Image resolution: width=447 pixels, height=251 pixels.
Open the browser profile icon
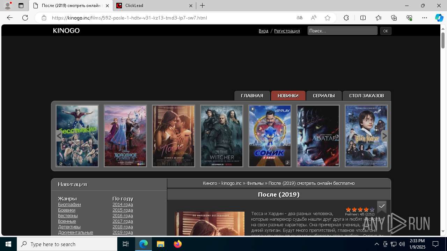[x=8, y=6]
